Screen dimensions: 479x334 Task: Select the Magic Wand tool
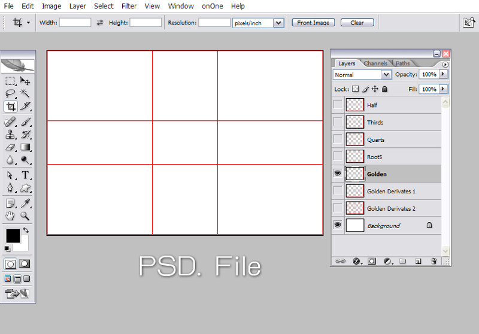pyautogui.click(x=25, y=93)
